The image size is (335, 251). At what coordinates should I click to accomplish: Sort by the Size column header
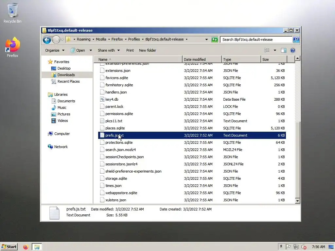point(274,59)
